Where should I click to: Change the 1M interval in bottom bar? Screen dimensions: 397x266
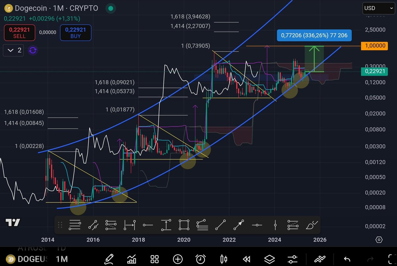coord(62,259)
